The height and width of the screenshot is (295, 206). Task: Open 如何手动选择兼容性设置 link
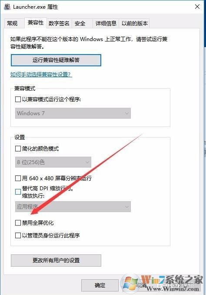(41, 75)
